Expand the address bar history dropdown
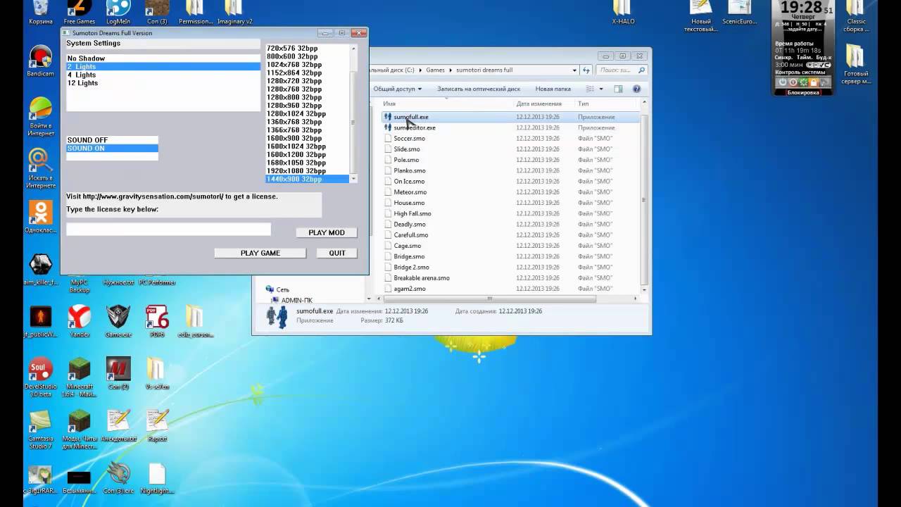Screen dimensions: 901x507 [574, 70]
